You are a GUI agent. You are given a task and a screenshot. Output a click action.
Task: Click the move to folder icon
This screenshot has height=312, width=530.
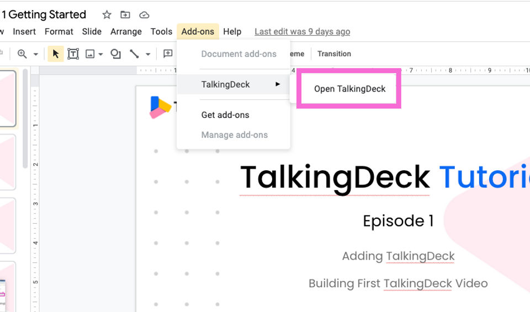(125, 15)
